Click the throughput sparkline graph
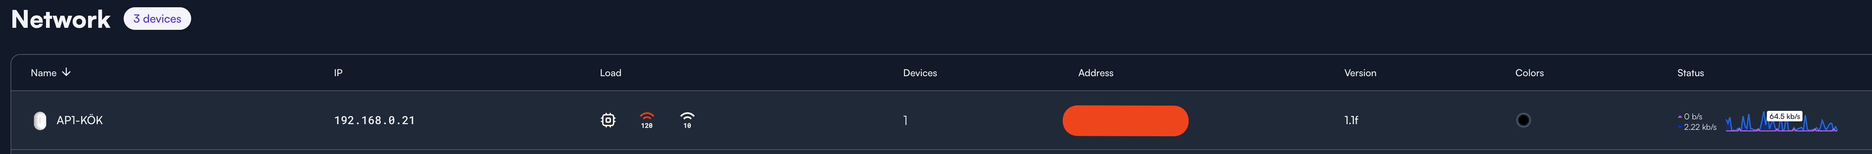 click(x=1781, y=122)
